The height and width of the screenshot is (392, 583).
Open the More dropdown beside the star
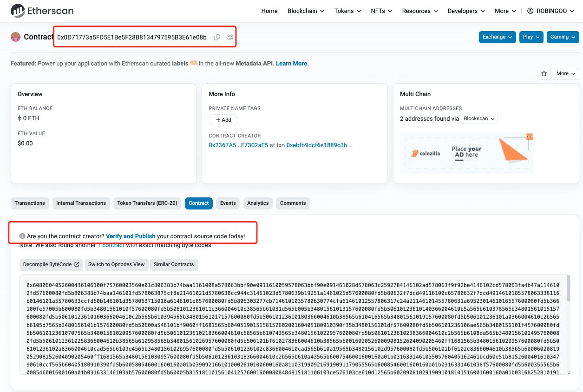(x=566, y=73)
